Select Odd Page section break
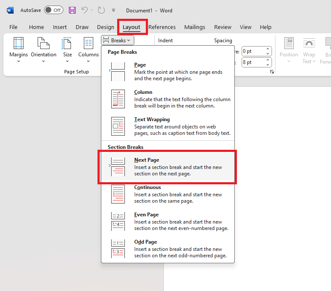This screenshot has width=331, height=291. 167,249
